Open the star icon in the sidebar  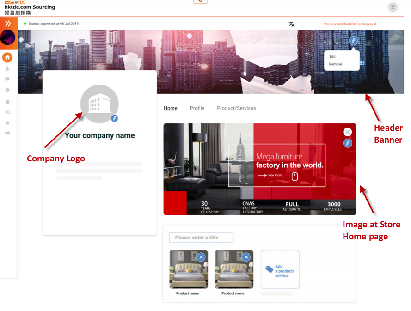7,123
